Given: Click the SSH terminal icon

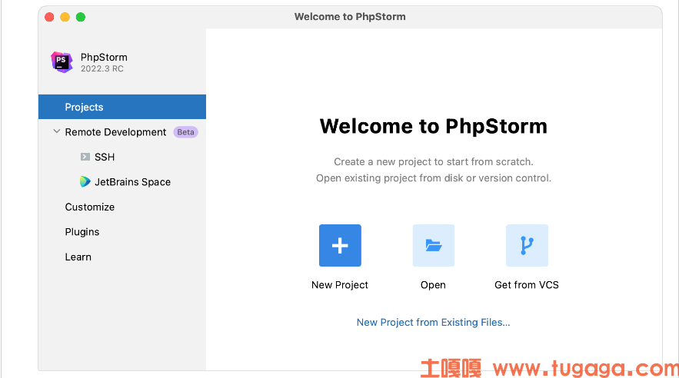Looking at the screenshot, I should click(x=85, y=157).
